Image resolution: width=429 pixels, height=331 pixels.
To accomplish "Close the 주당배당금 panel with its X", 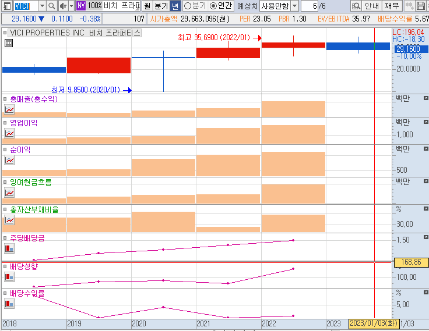I will 426,237.
